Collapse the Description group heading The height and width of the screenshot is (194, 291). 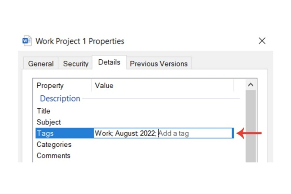click(x=60, y=99)
